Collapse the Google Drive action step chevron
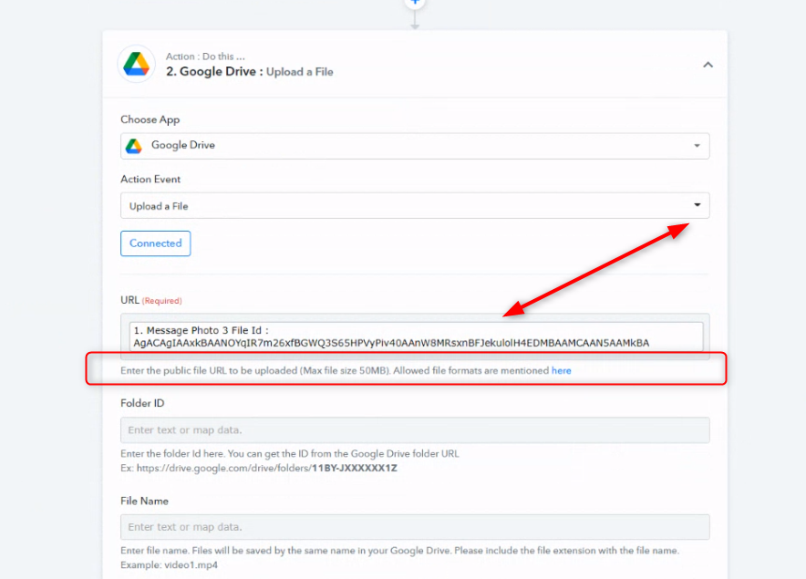 (708, 65)
